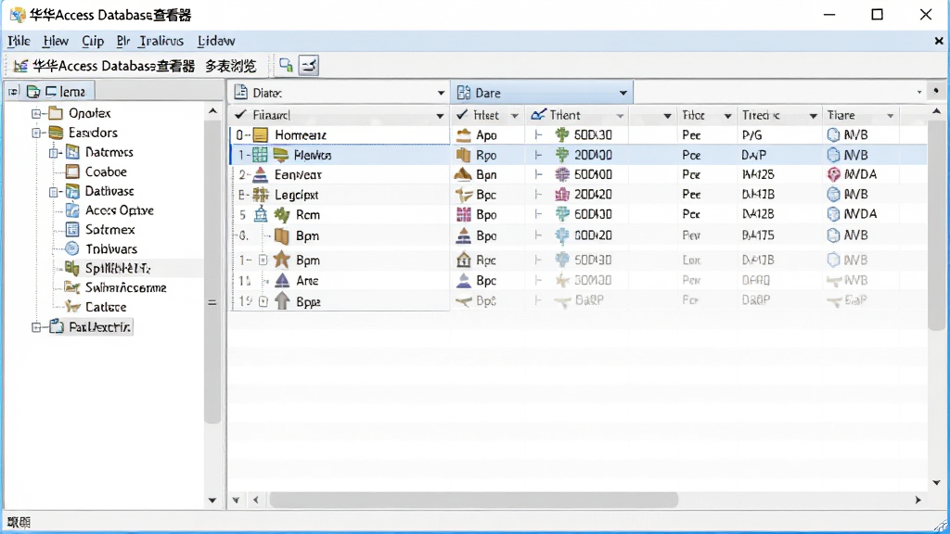Click the star icon in Bpm row
The width and height of the screenshot is (950, 534).
tap(282, 260)
